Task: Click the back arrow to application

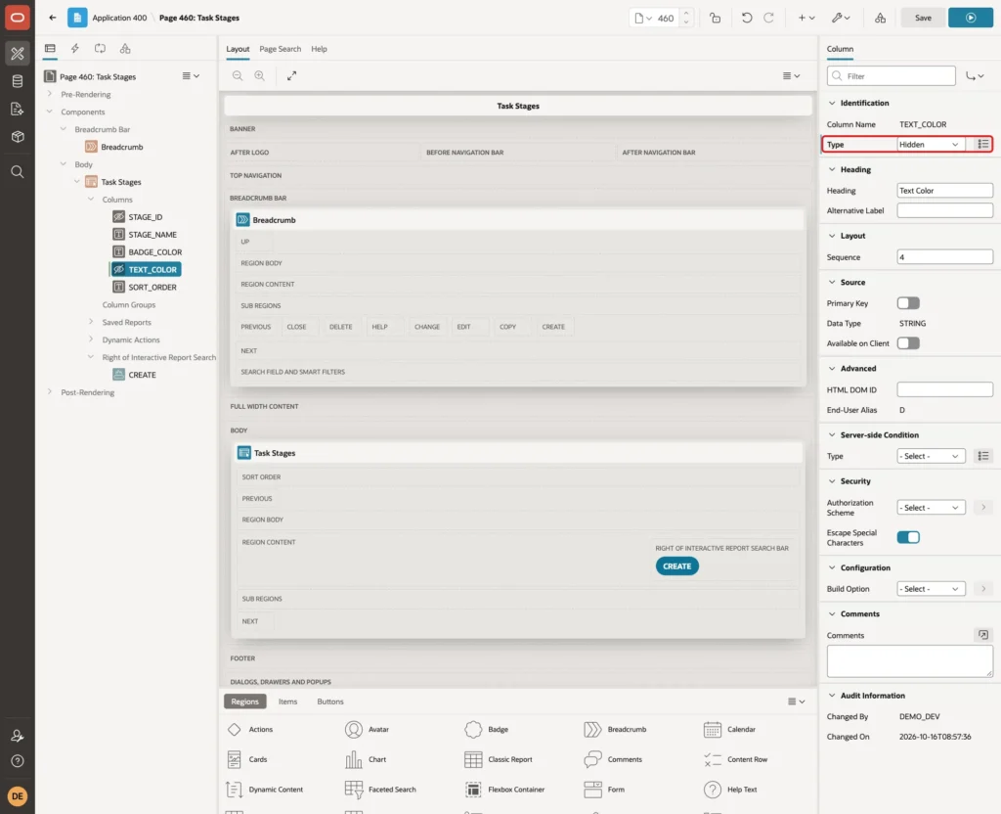Action: tap(53, 18)
